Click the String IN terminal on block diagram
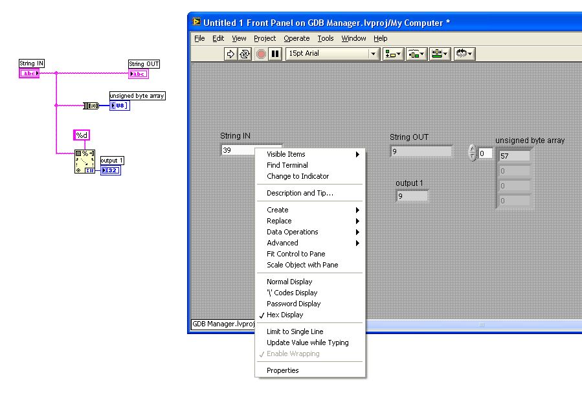Image resolution: width=582 pixels, height=393 pixels. pyautogui.click(x=29, y=73)
